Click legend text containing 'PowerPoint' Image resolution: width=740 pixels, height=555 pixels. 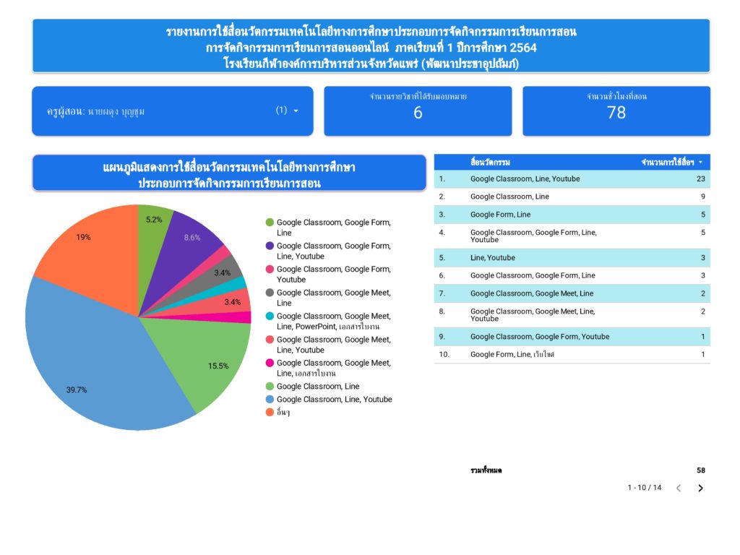pos(334,322)
